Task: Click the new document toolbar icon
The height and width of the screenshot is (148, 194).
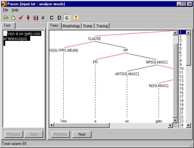Action: point(13,18)
